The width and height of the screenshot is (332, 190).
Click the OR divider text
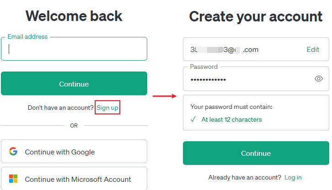coord(74,126)
